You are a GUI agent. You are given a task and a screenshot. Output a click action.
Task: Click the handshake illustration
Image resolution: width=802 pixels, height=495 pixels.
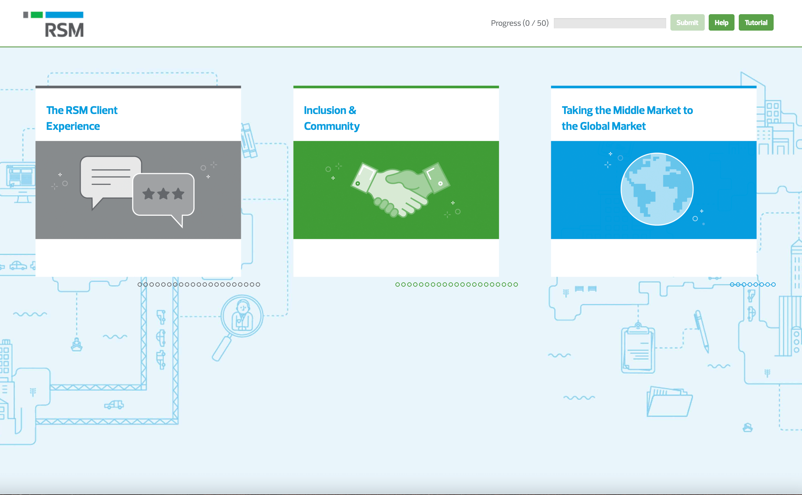tap(400, 189)
